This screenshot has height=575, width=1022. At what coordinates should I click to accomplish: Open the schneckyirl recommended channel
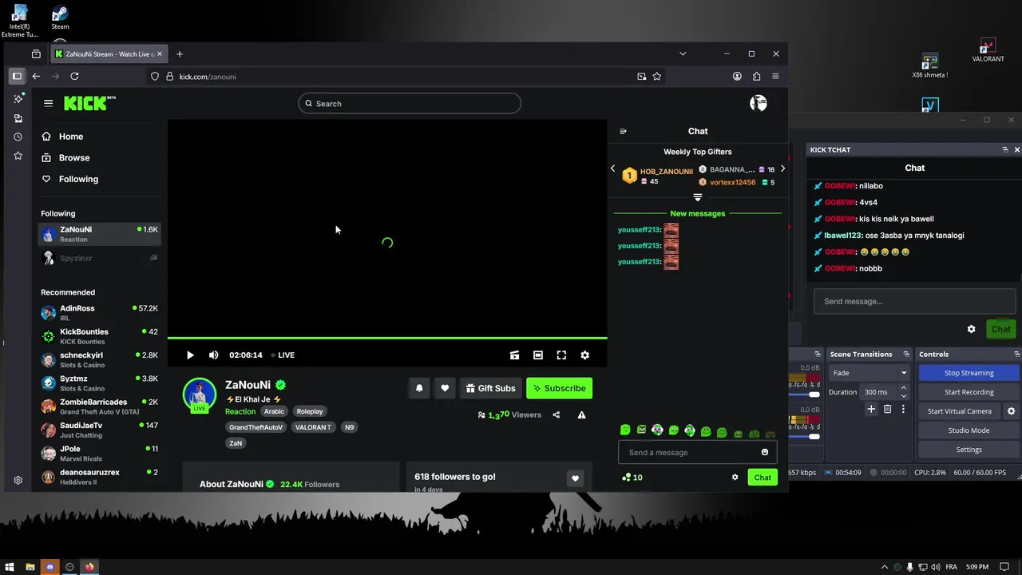[100, 359]
